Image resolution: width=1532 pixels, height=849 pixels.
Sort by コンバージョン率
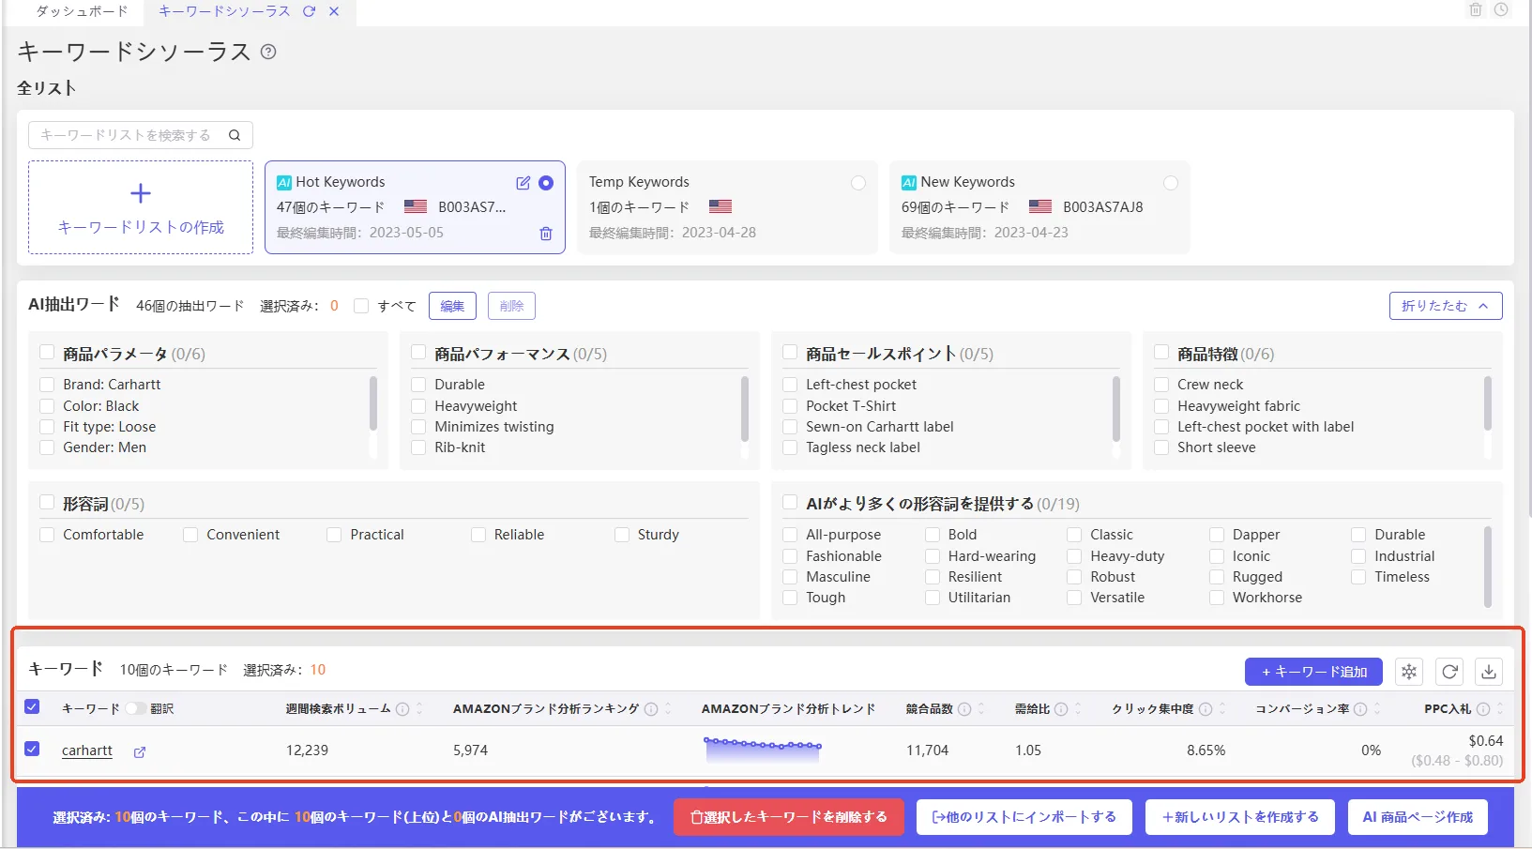pyautogui.click(x=1377, y=709)
